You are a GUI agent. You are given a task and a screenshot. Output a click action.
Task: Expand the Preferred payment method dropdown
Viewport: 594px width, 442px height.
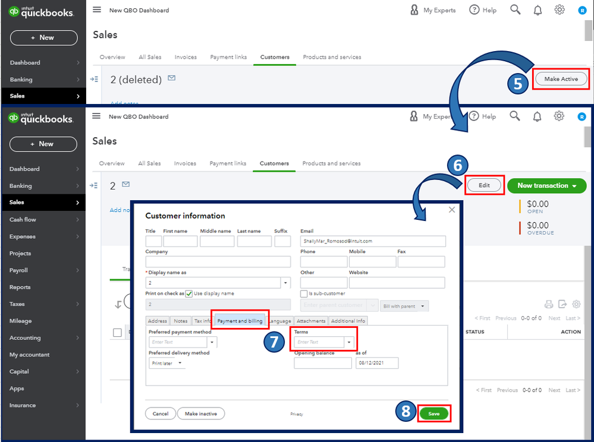(x=212, y=342)
